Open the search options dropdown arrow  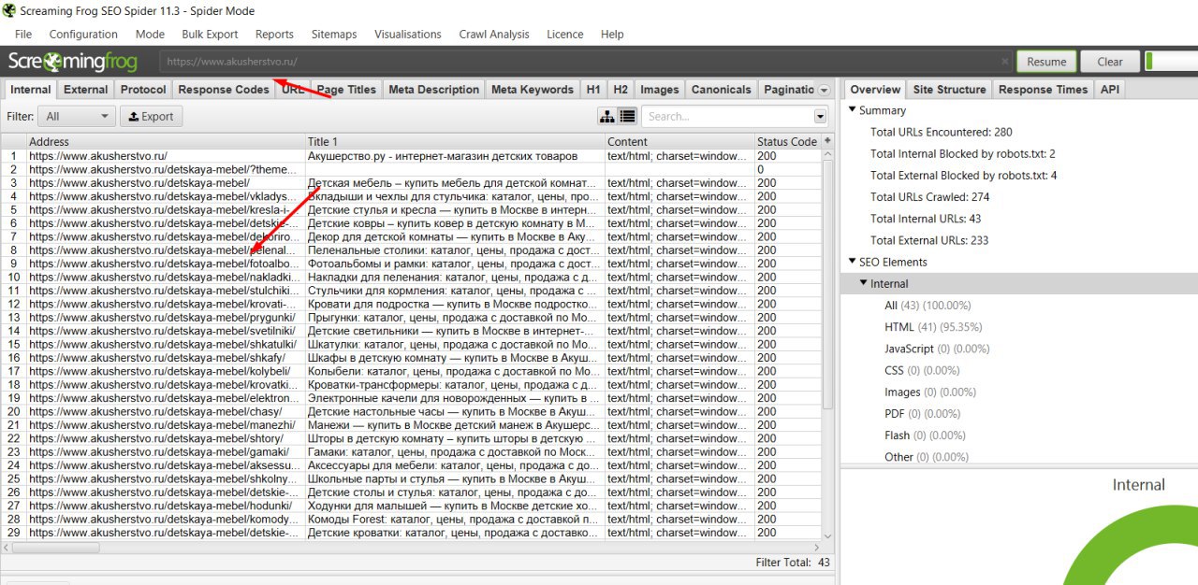(821, 117)
